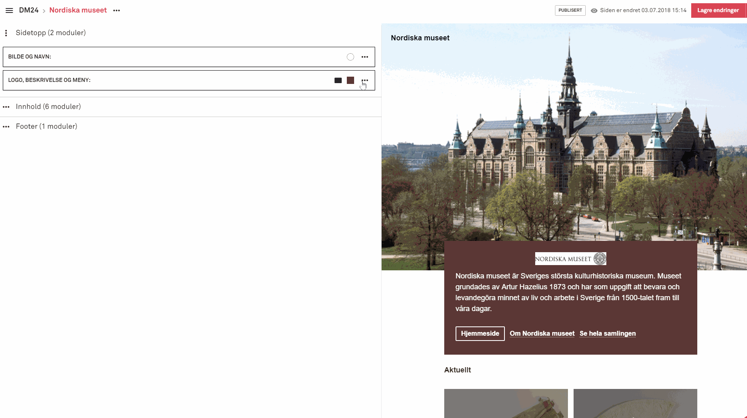Open options for Logo, beskrivelse og meny module

coord(365,80)
